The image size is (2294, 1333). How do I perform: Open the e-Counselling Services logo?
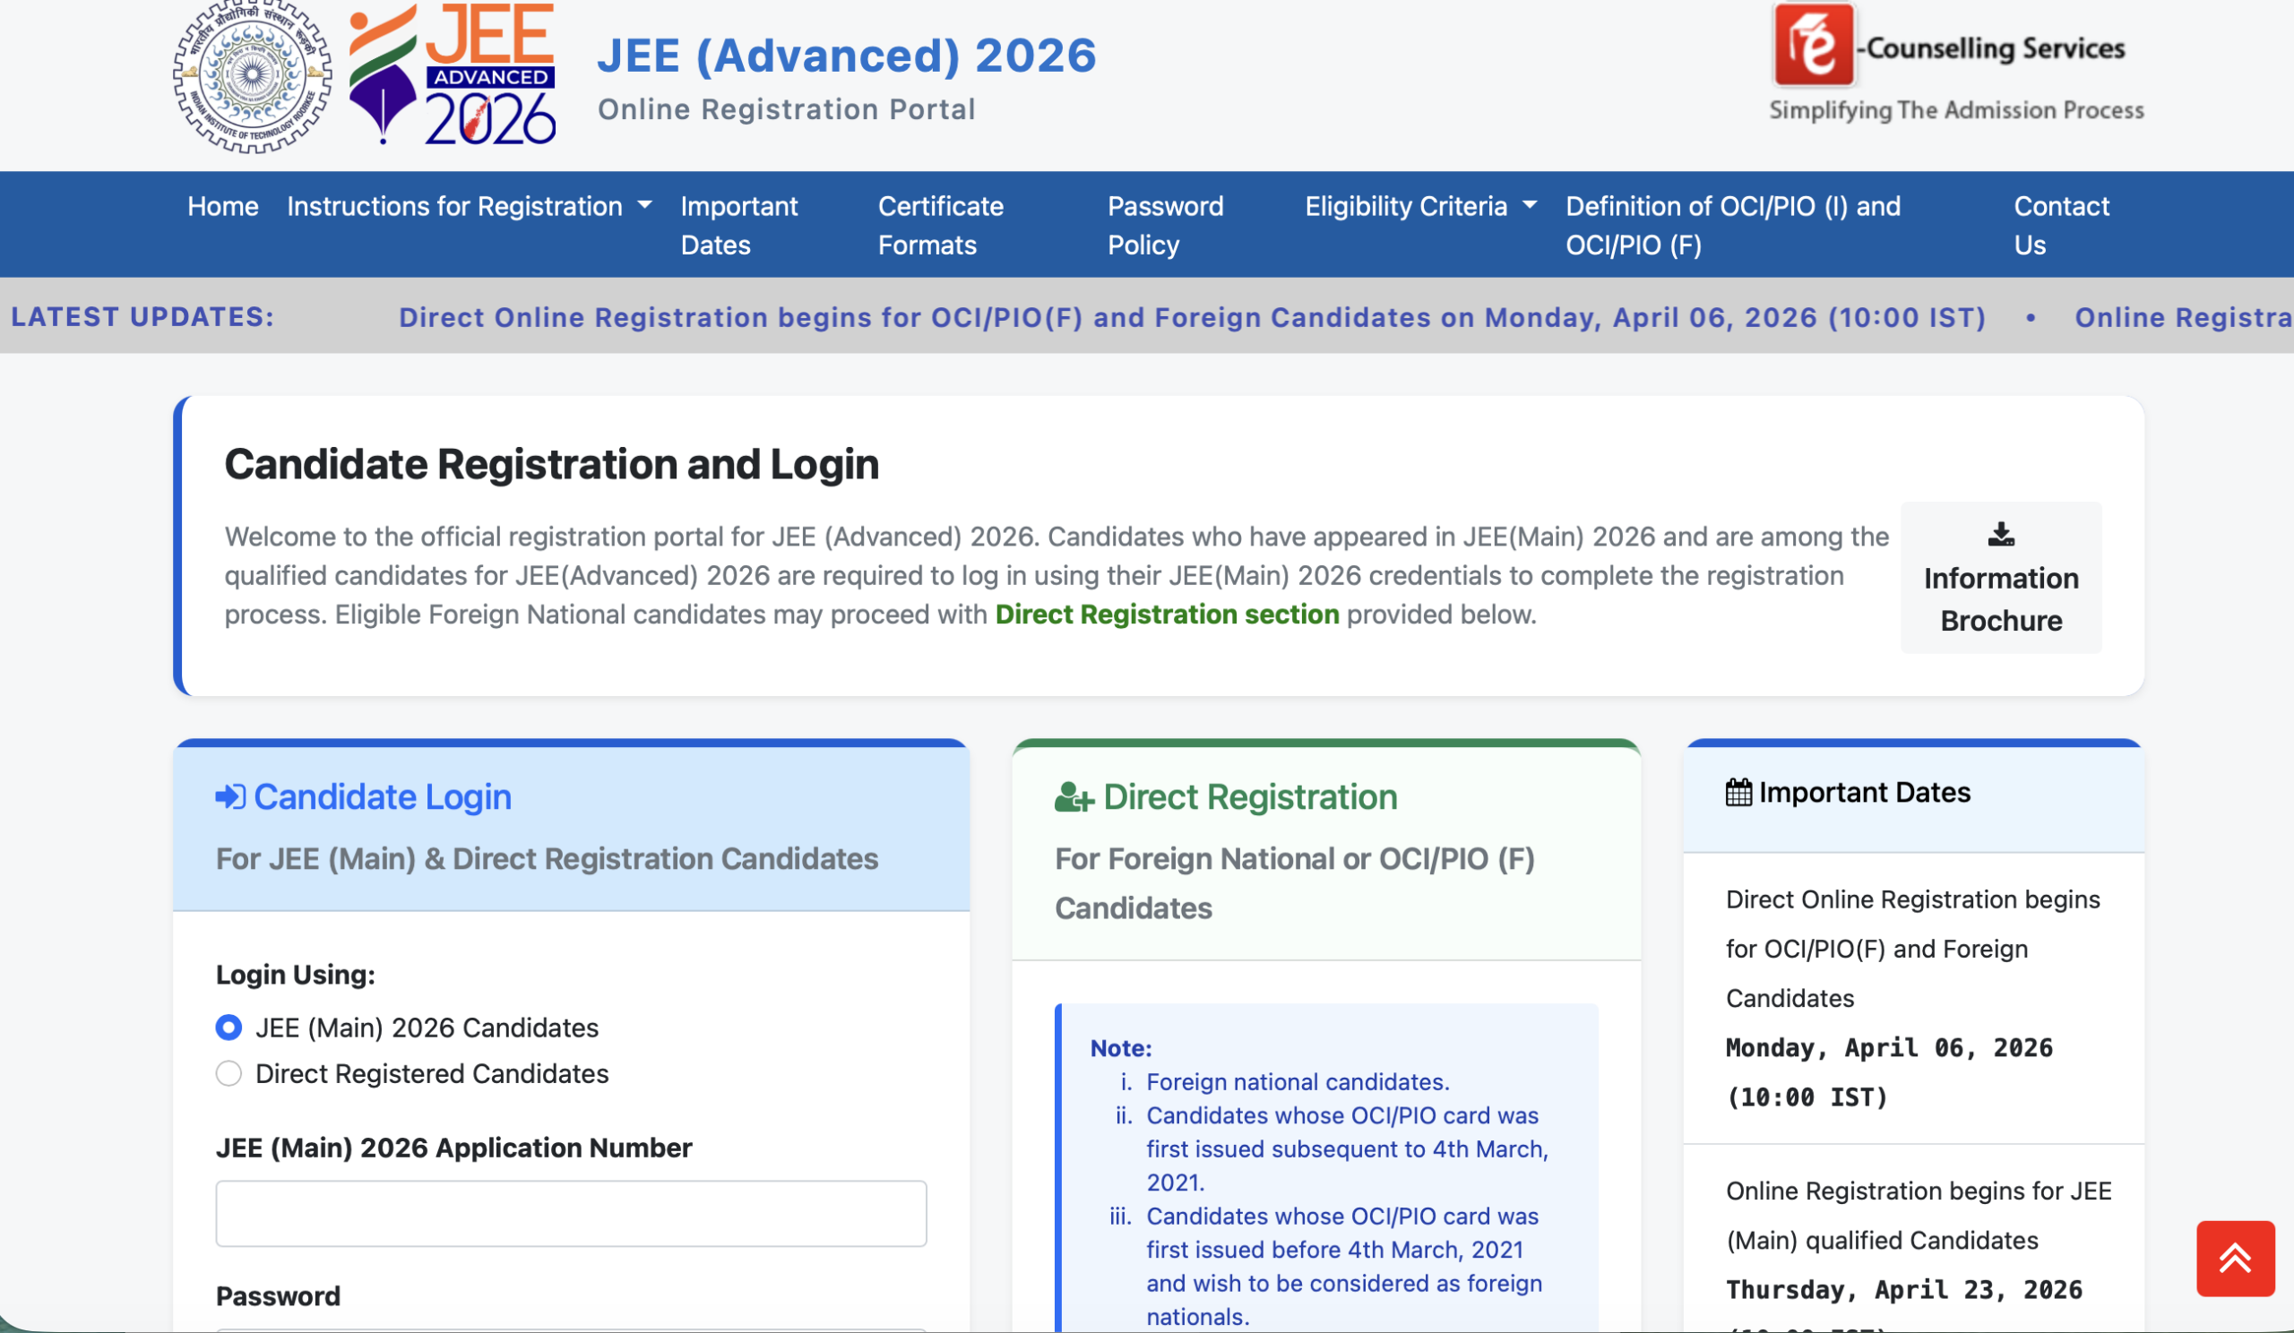(1955, 62)
